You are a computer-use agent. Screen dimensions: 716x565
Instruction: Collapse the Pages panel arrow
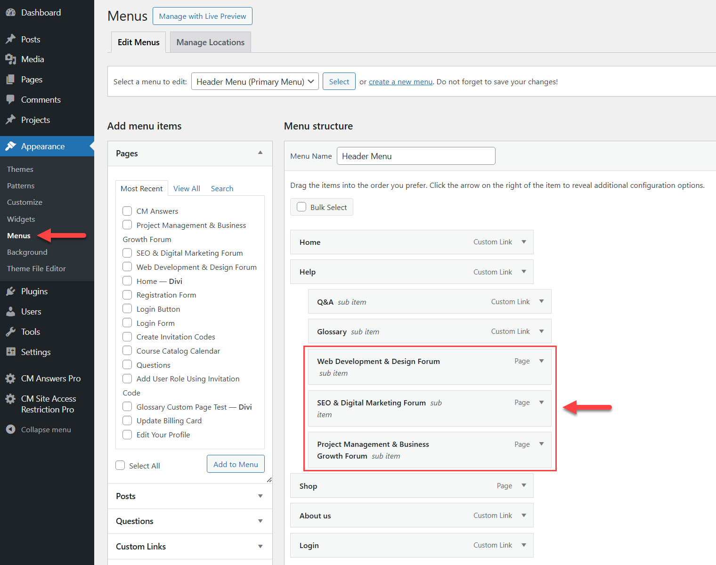click(x=260, y=153)
